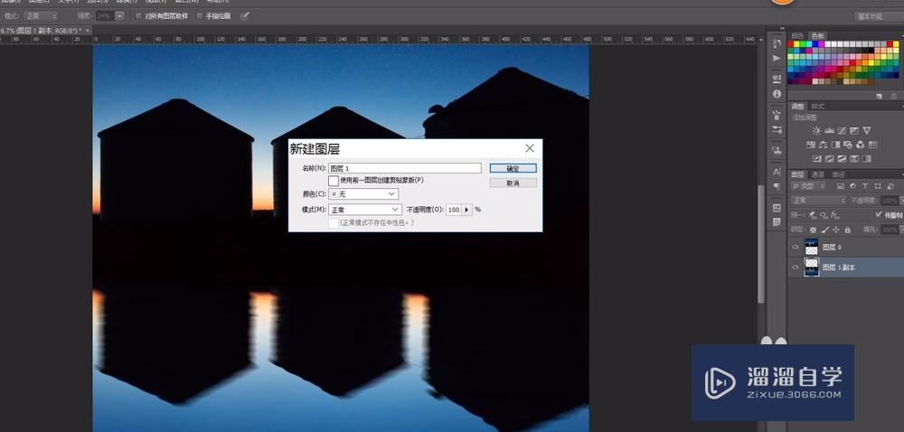Click the Brightness/Contrast sun adjustment icon
Image resolution: width=904 pixels, height=432 pixels.
coord(816,131)
